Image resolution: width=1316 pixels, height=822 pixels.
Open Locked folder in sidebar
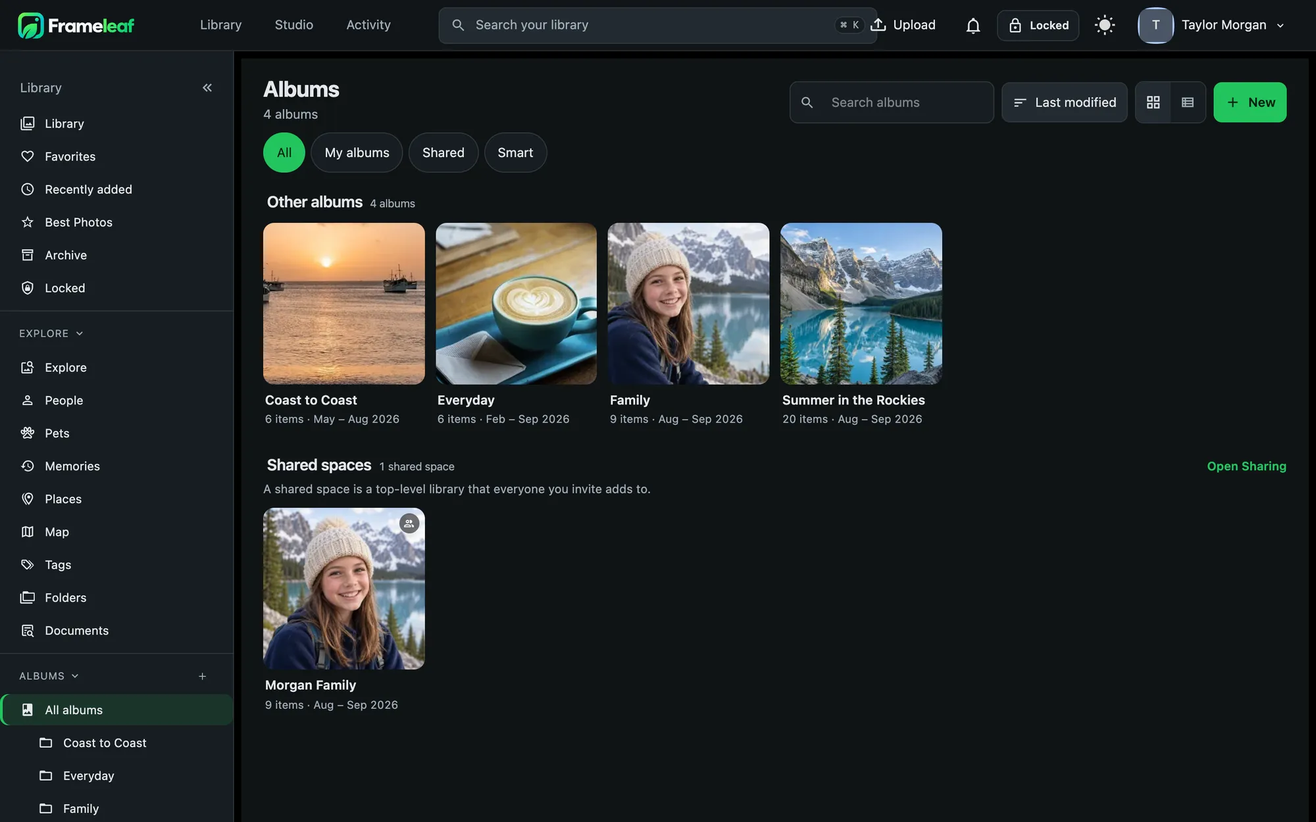click(116, 288)
